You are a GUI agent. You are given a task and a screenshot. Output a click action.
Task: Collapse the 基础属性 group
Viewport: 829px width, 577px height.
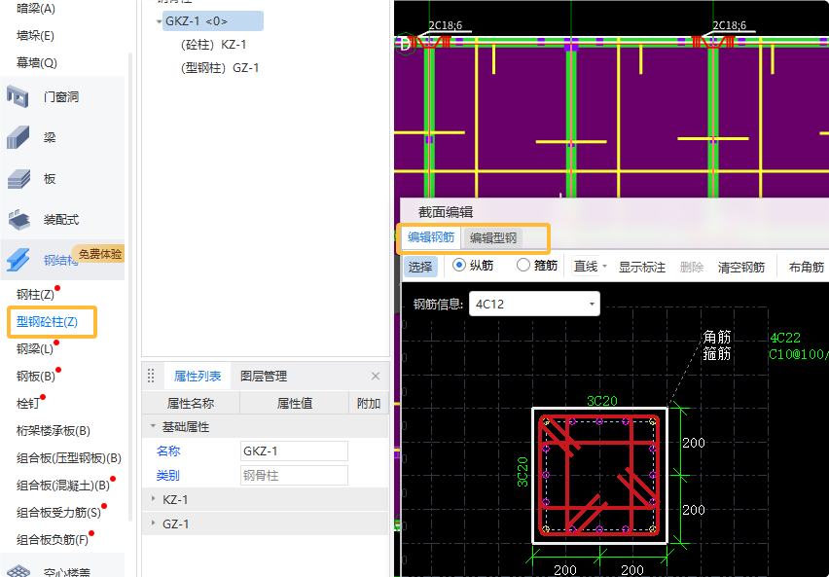click(154, 426)
